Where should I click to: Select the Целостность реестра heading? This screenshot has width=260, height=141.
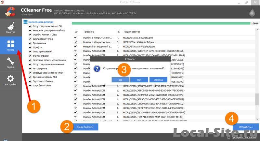41,22
